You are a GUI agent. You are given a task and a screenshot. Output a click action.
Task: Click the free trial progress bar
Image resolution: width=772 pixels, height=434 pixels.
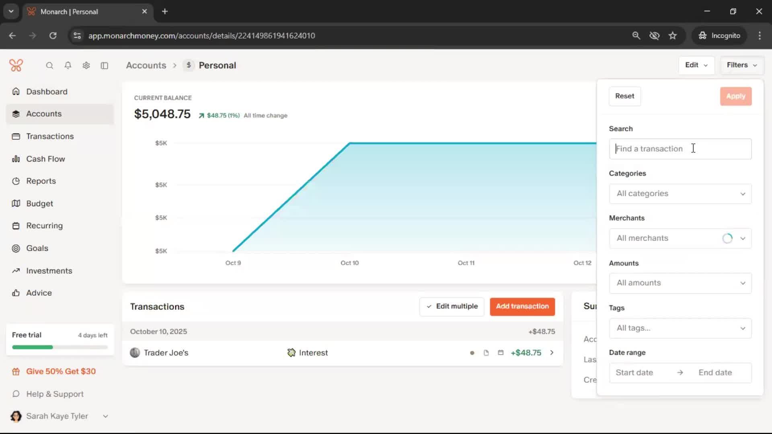click(60, 347)
